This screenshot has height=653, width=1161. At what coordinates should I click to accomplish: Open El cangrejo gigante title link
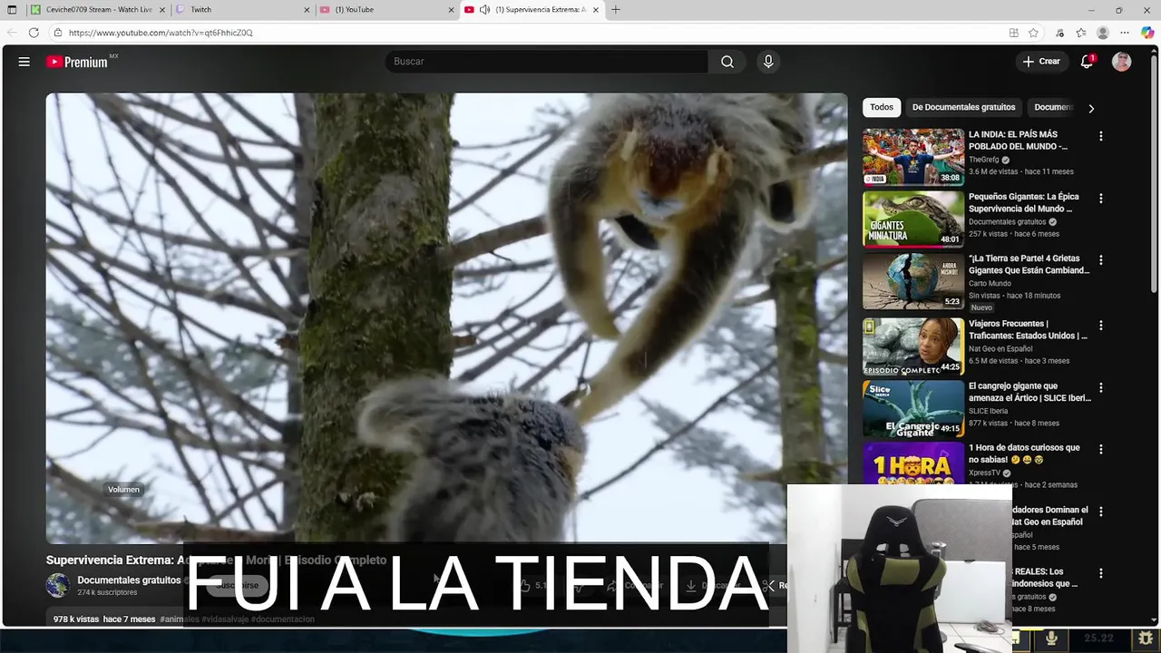1029,392
